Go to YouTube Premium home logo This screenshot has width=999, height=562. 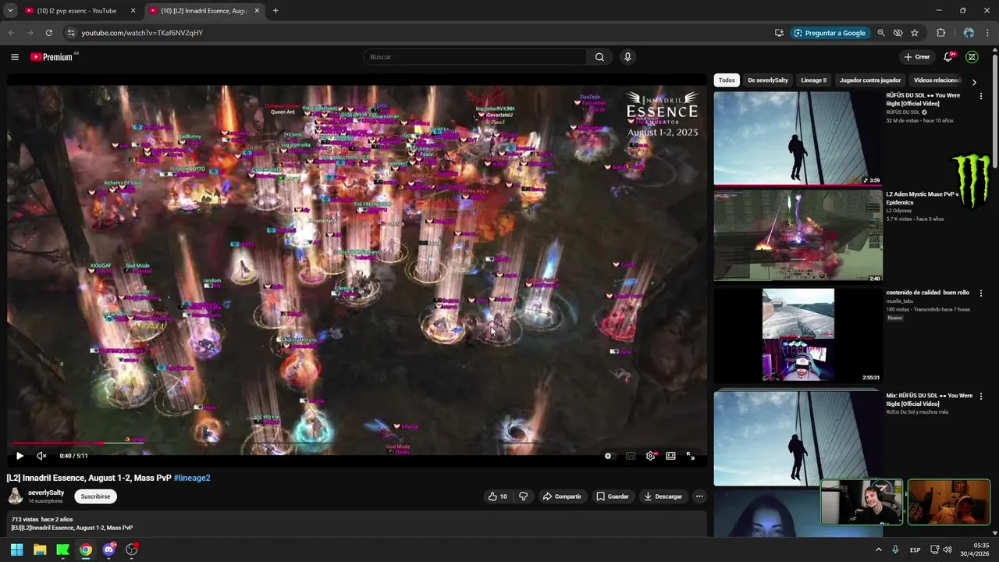[52, 57]
